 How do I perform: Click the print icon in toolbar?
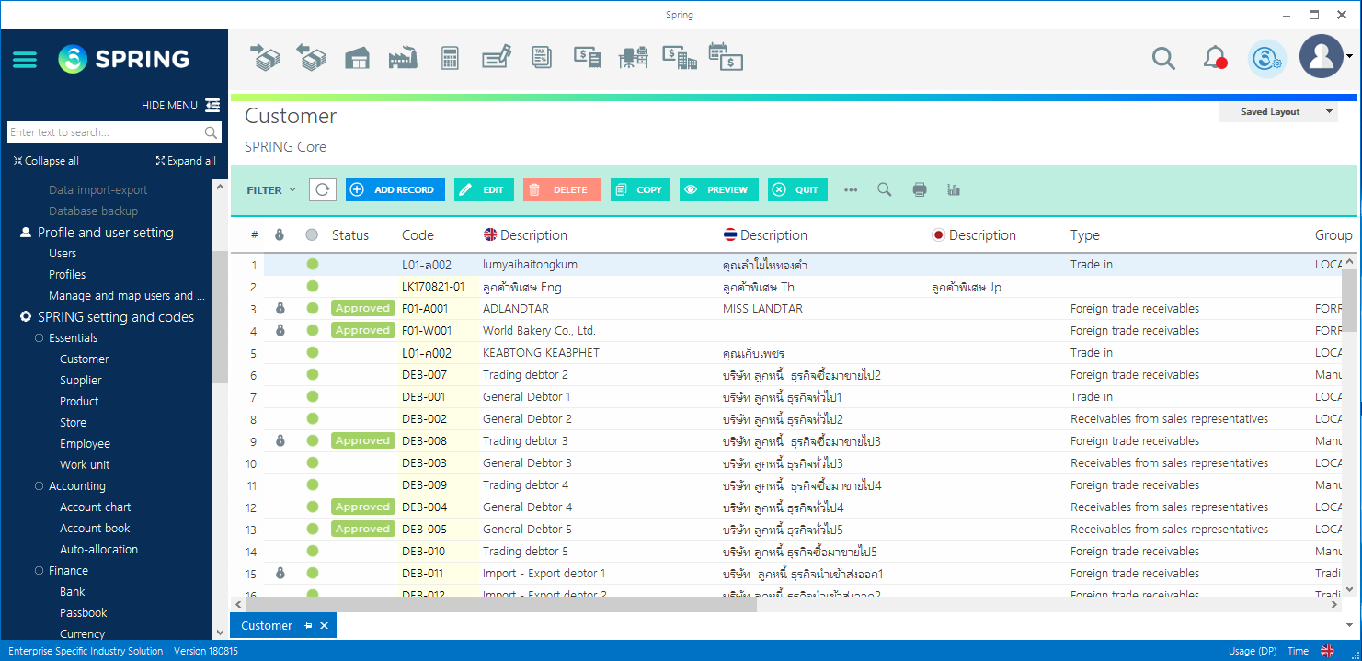(x=920, y=190)
